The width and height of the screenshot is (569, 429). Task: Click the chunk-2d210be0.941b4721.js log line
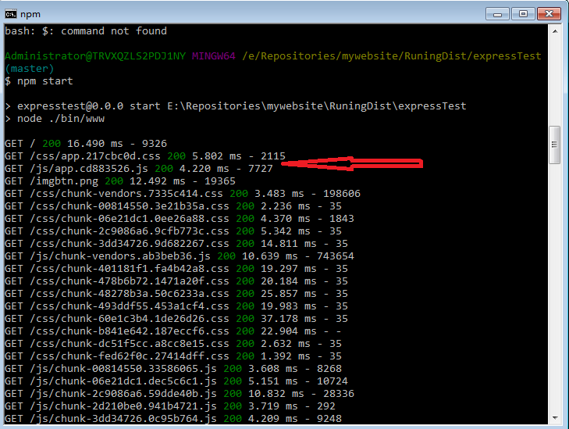(x=170, y=406)
